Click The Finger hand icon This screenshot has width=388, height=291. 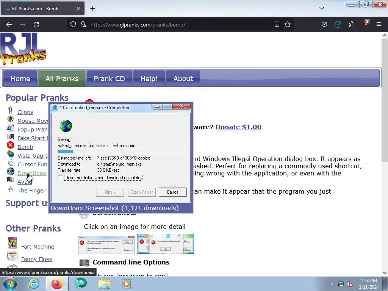click(10, 189)
